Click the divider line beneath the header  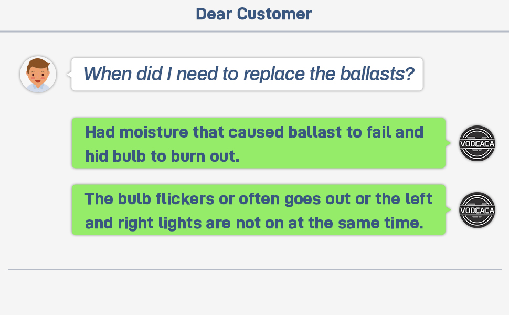tap(254, 31)
